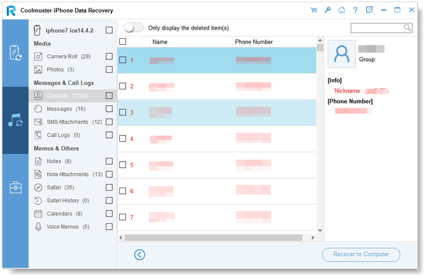
Task: Click the horizontal scrollbar right arrow
Action: click(313, 238)
